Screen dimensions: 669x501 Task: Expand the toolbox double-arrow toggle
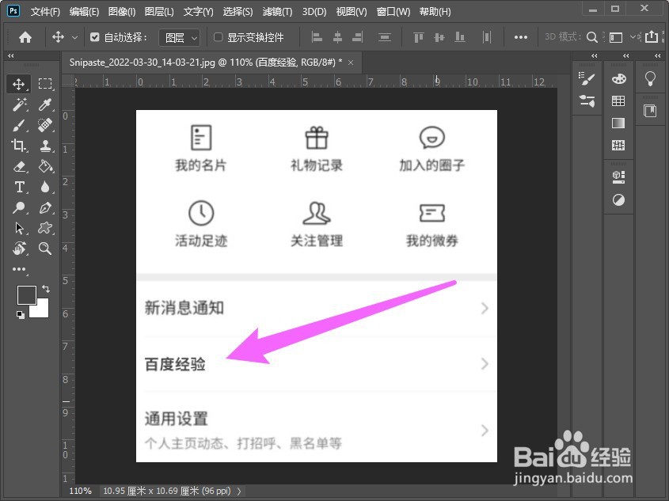(x=10, y=56)
